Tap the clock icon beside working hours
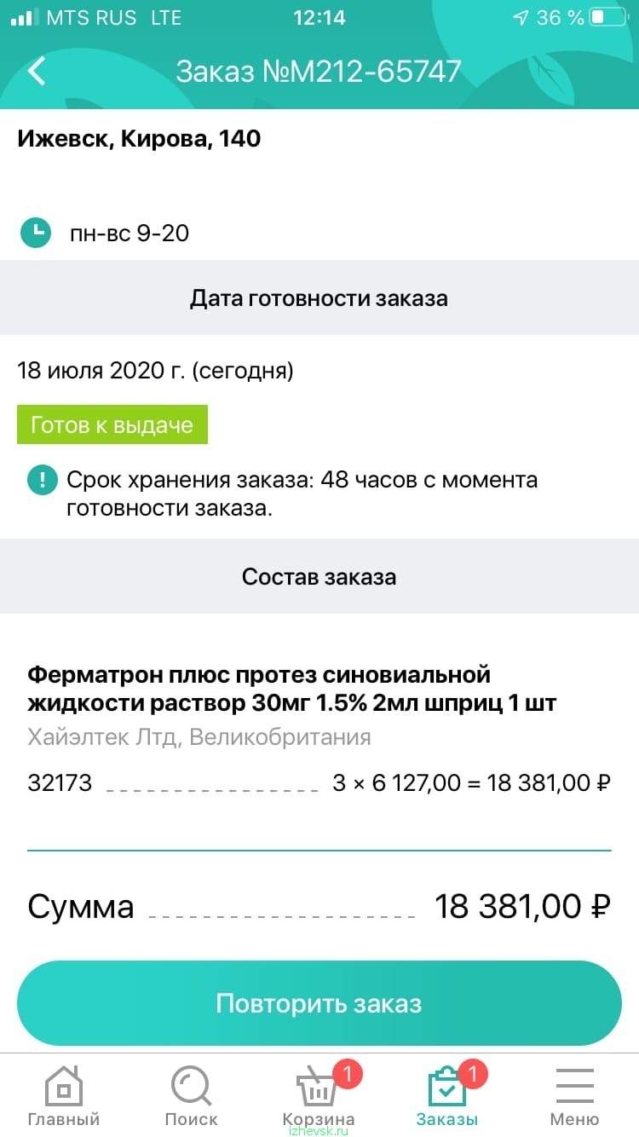The width and height of the screenshot is (639, 1137). click(36, 232)
